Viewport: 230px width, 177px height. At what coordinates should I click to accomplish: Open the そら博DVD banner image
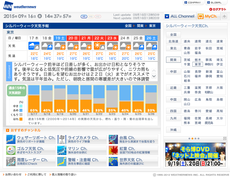click(x=195, y=154)
